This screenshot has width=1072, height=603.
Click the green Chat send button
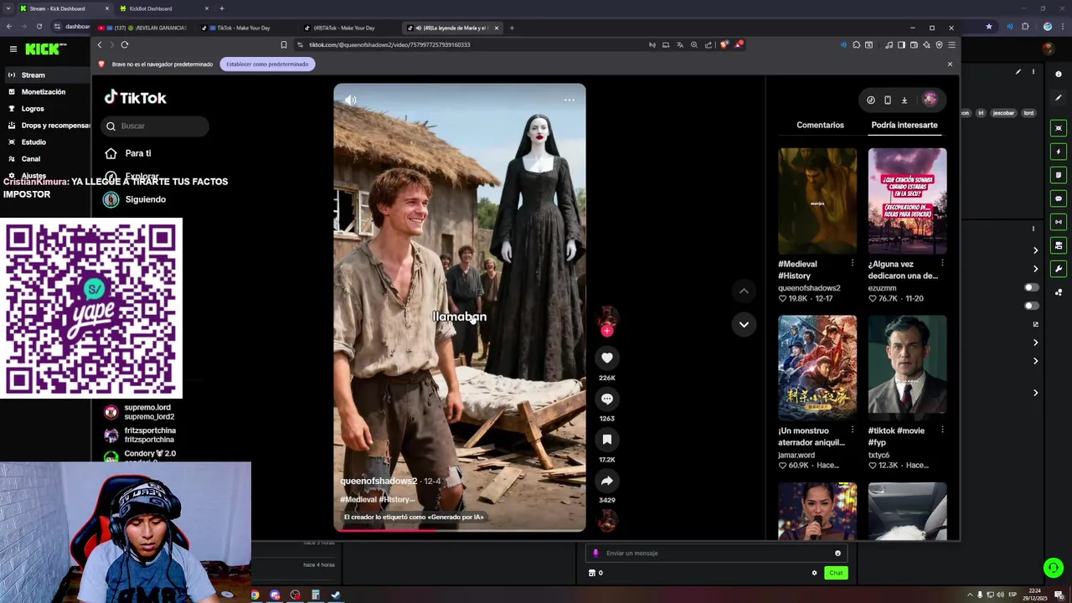(x=835, y=573)
